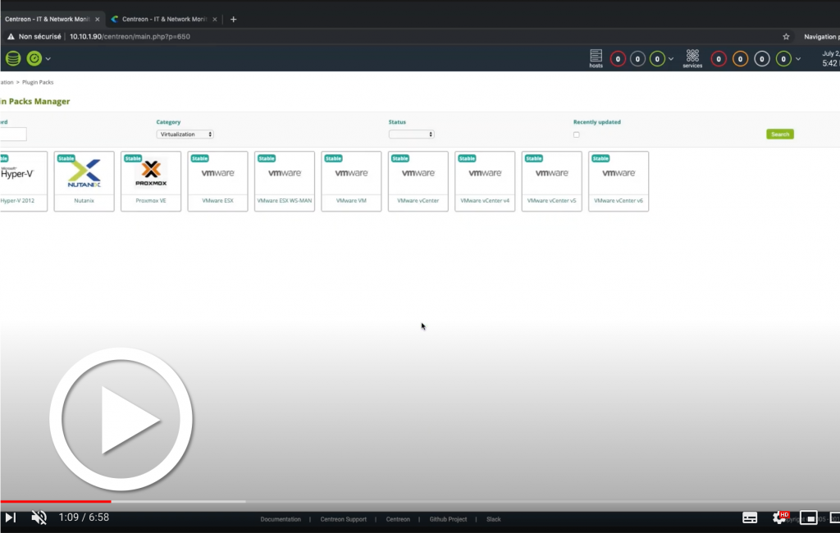Viewport: 840px width, 533px height.
Task: Click the Centreon footer link
Action: pyautogui.click(x=398, y=520)
